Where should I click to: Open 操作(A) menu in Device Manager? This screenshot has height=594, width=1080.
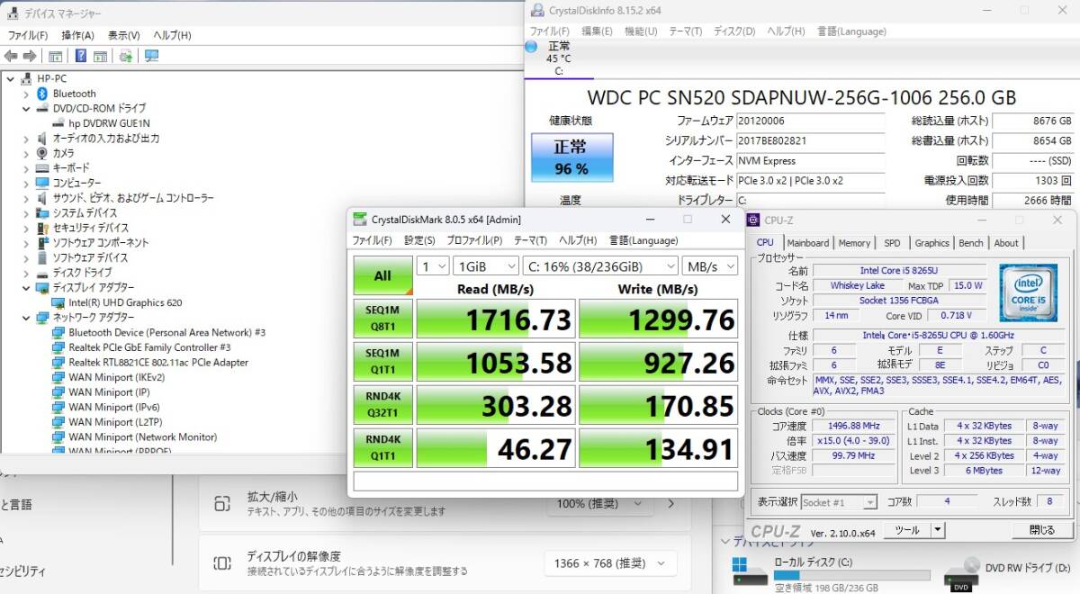point(77,35)
